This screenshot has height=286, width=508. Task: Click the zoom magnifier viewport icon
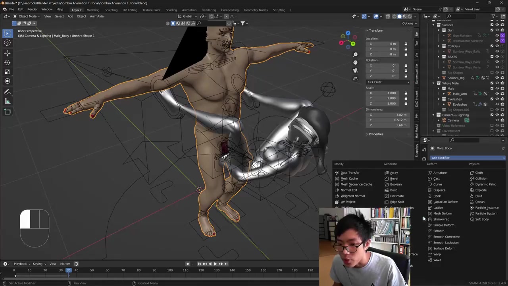[x=355, y=54]
